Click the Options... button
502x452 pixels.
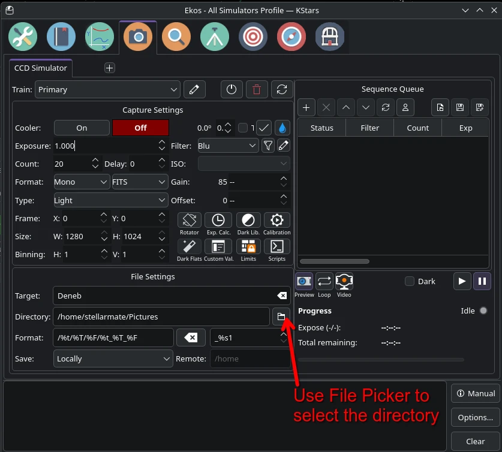(475, 417)
